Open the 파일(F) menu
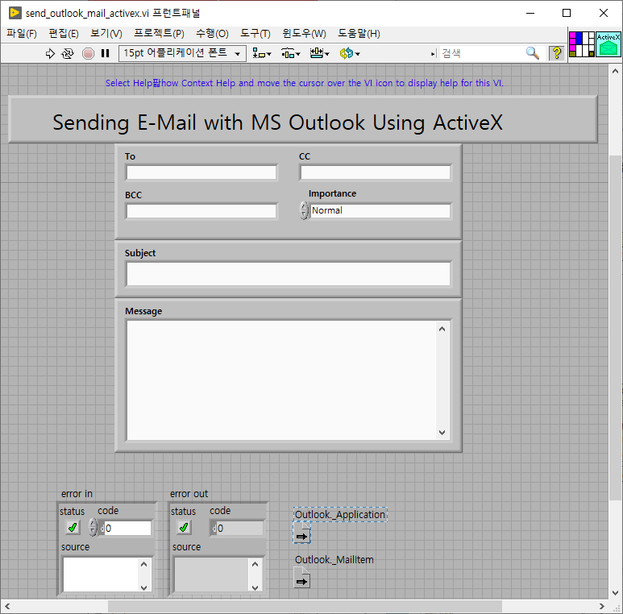Image resolution: width=623 pixels, height=614 pixels. (22, 33)
